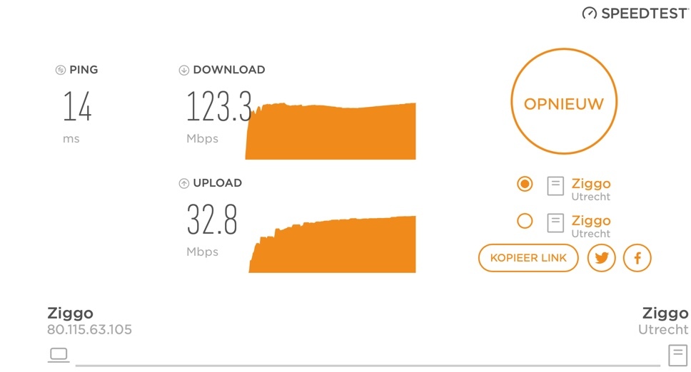Click the upload speed graph
The height and width of the screenshot is (372, 691).
(332, 244)
